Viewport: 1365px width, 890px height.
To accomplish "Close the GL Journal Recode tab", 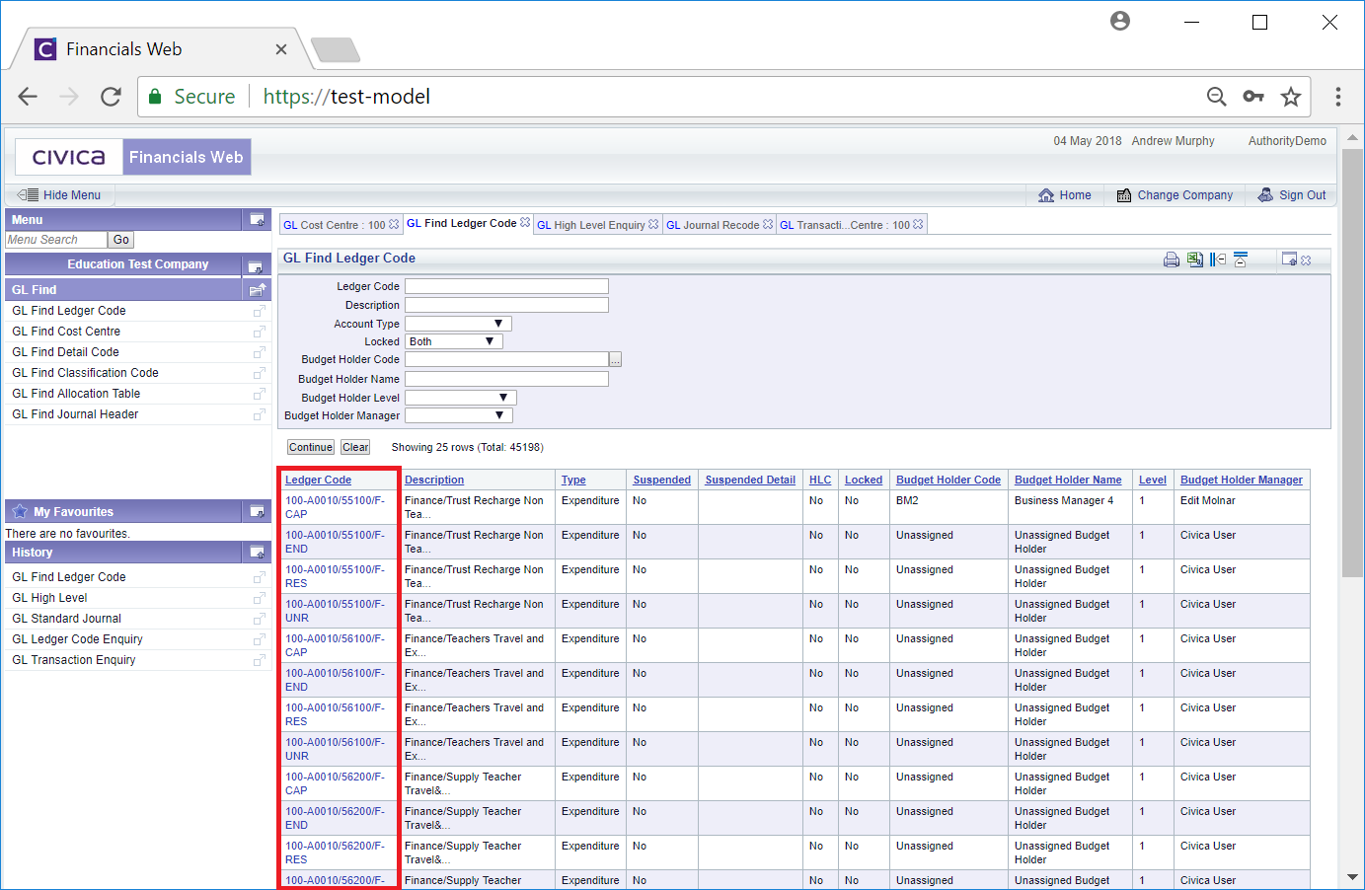I will (768, 225).
